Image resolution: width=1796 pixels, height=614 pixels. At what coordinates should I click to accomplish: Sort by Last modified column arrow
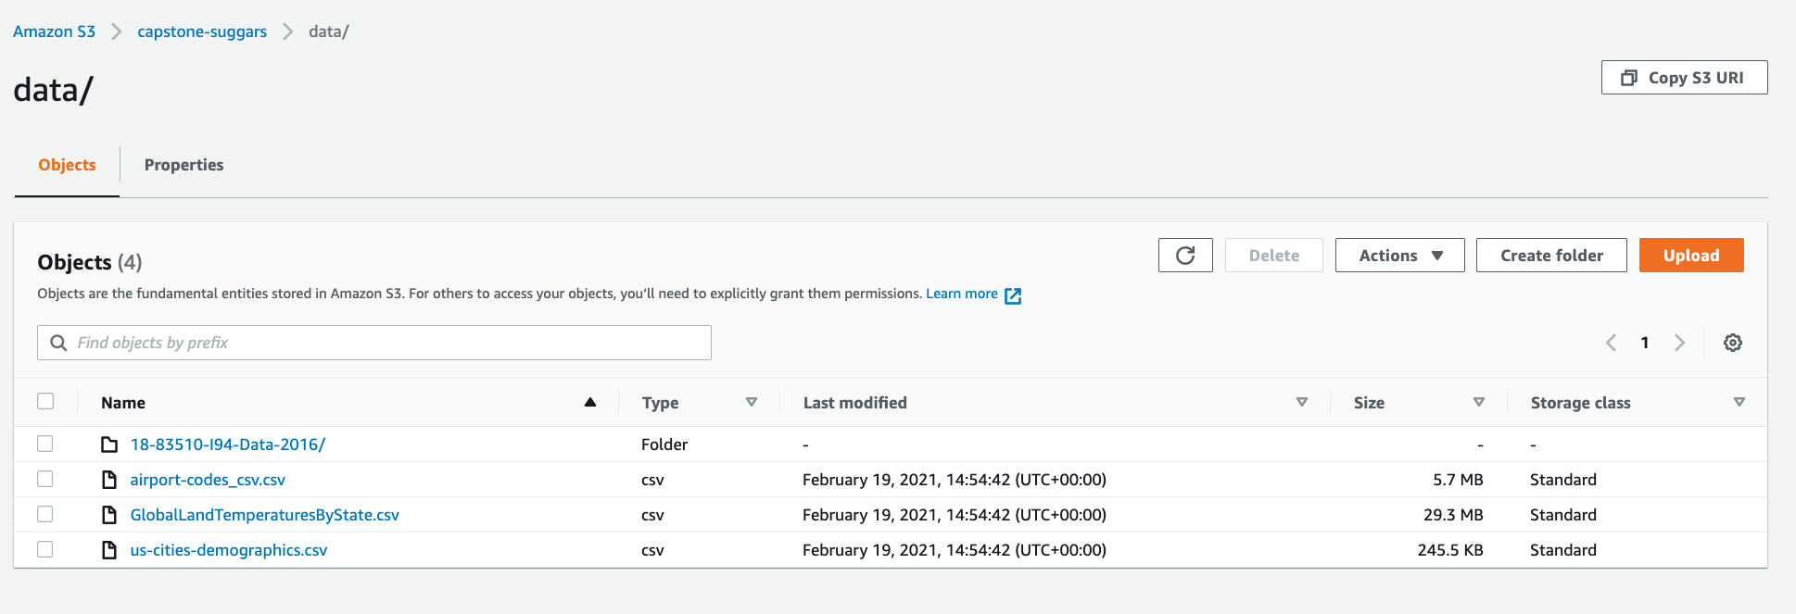coord(1302,402)
